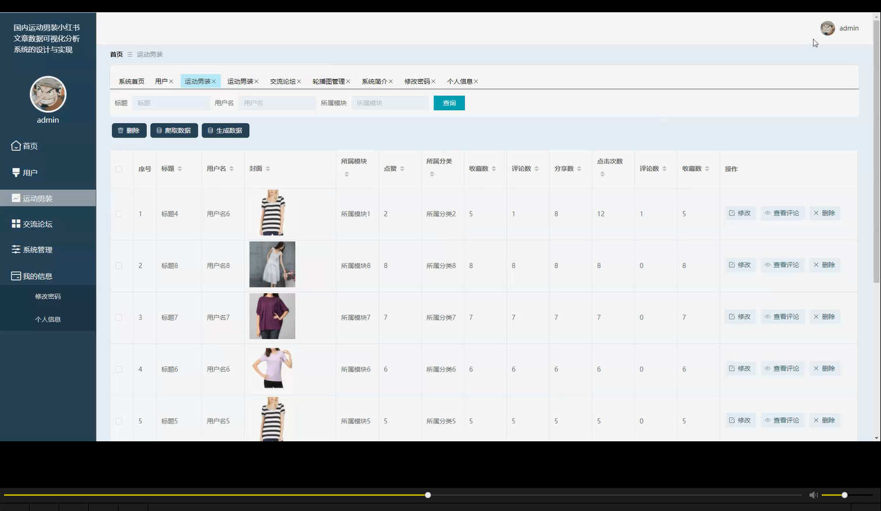Switch to 修改密码 tab
Viewport: 881px width, 511px height.
point(417,81)
